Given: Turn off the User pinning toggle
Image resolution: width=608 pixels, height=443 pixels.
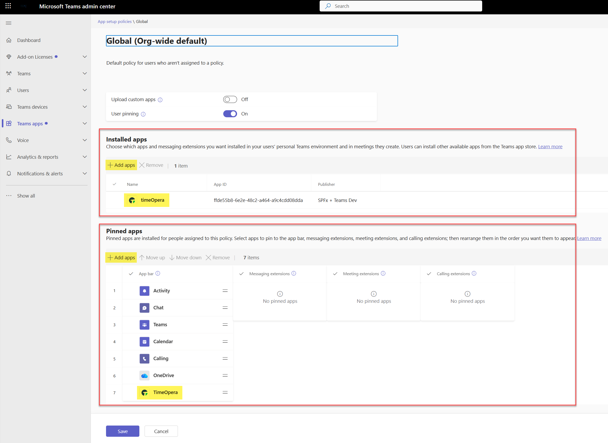Looking at the screenshot, I should (x=230, y=114).
